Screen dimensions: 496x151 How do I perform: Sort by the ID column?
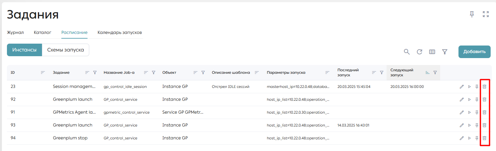coord(43,73)
